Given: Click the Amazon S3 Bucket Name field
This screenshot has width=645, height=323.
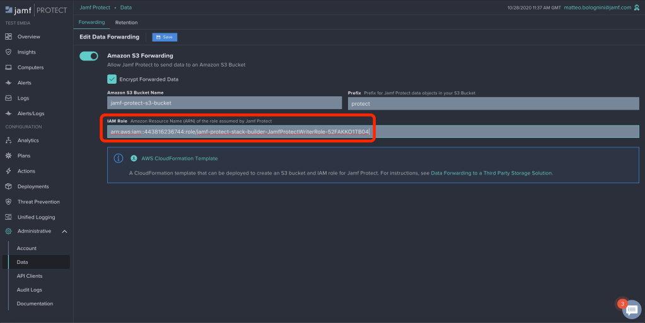Looking at the screenshot, I should coord(224,103).
